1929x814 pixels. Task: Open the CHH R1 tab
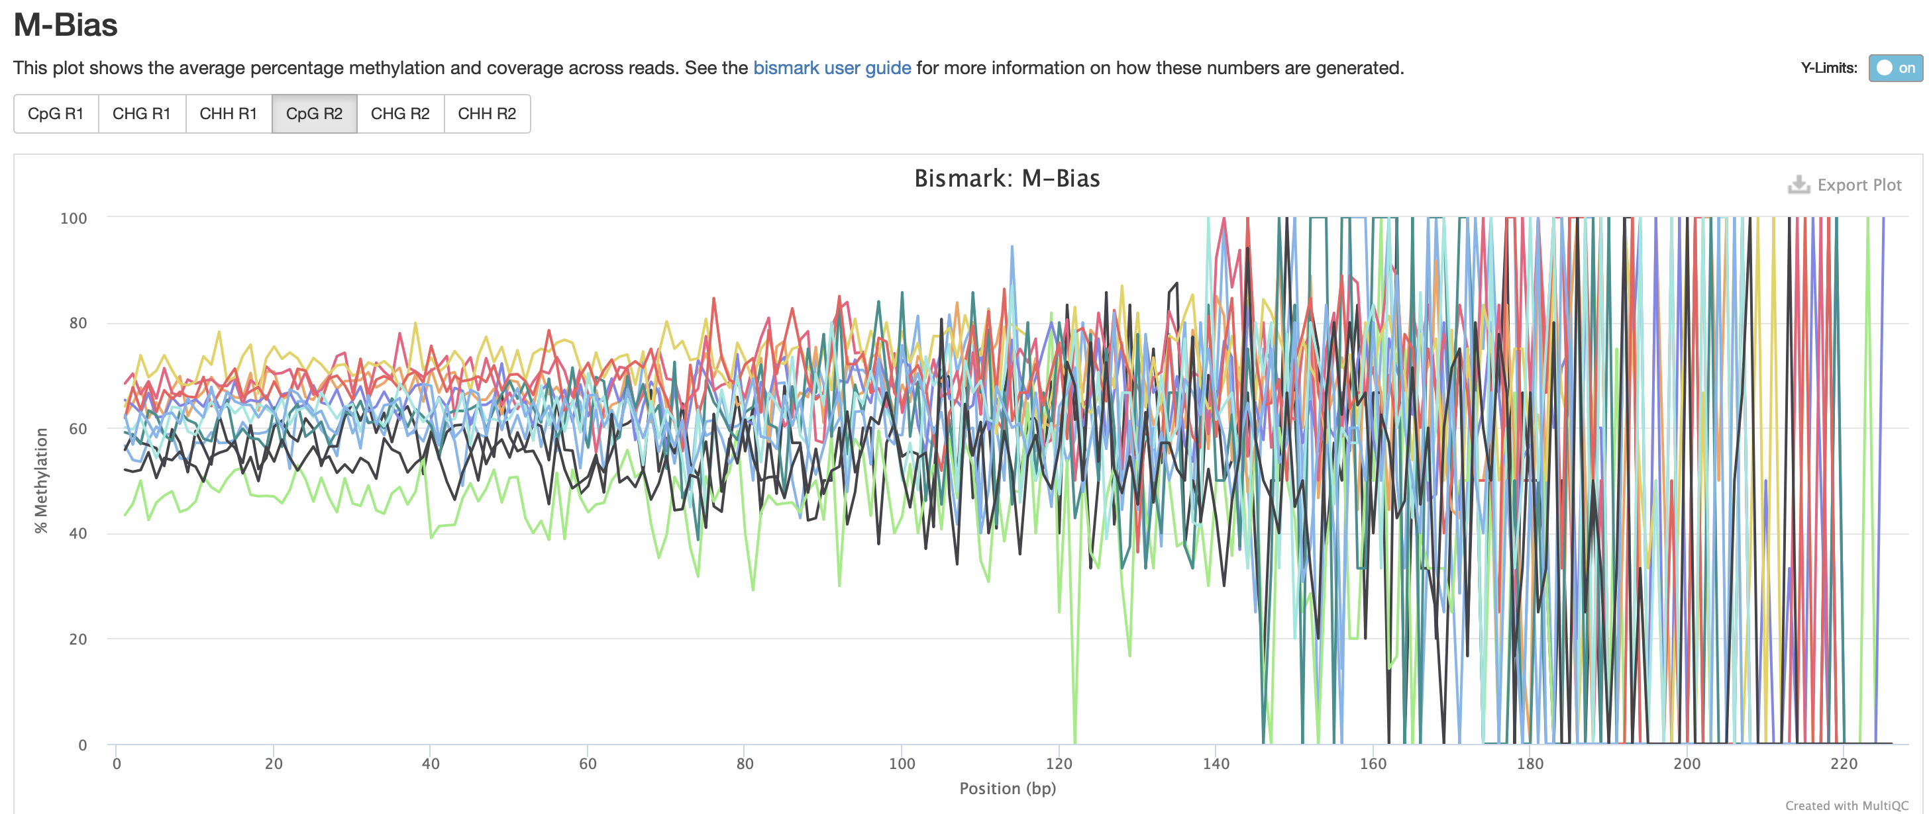[229, 114]
